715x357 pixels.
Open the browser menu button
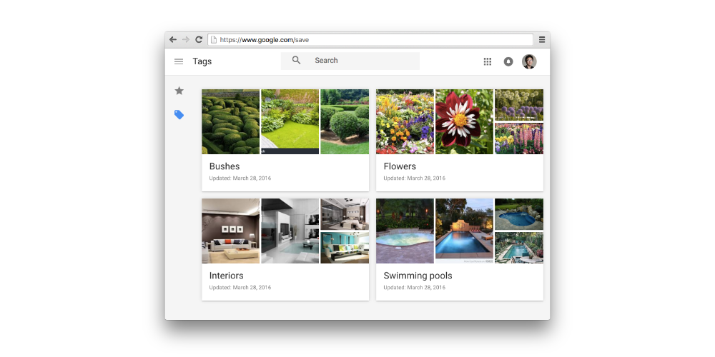(542, 40)
